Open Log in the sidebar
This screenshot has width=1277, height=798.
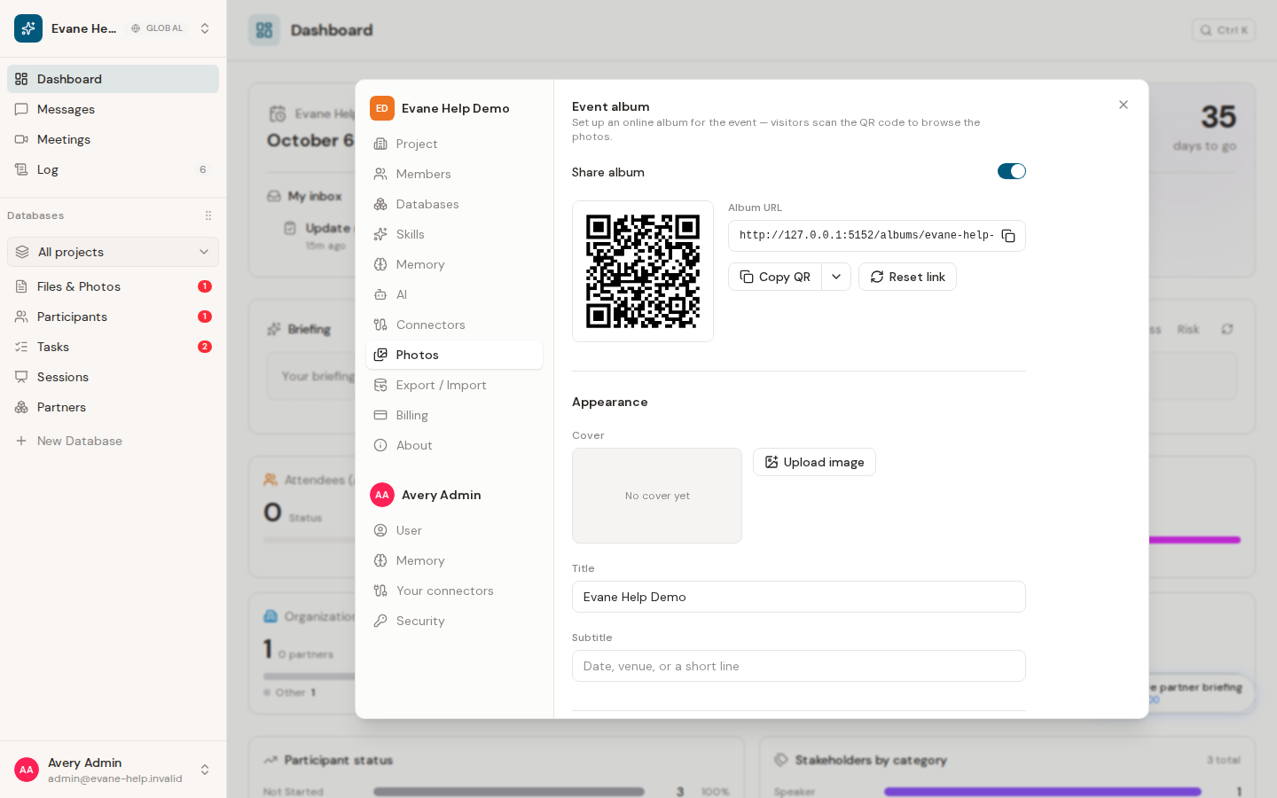113,169
